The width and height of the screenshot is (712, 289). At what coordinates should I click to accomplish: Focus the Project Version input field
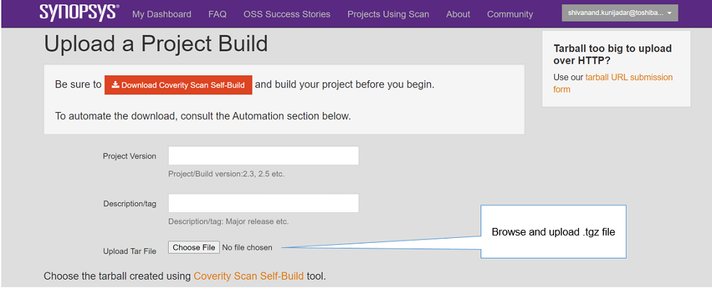point(263,156)
